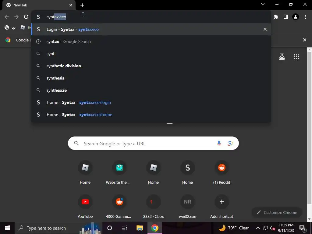Screen dimensions: 312x234
Task: Remove the Login - Syntax suggestion
Action: coord(265,29)
